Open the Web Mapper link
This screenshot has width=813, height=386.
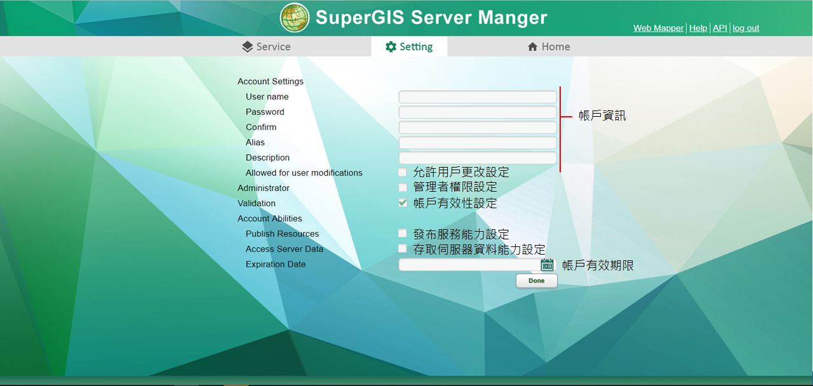pos(659,28)
